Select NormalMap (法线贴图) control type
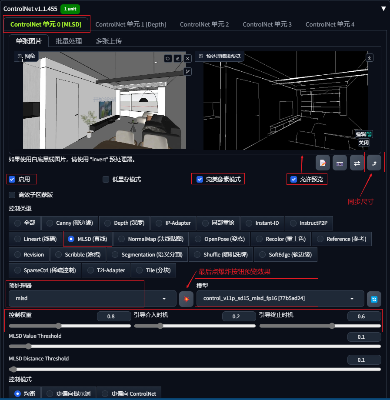Screen dimensions: 390x400 coord(151,239)
